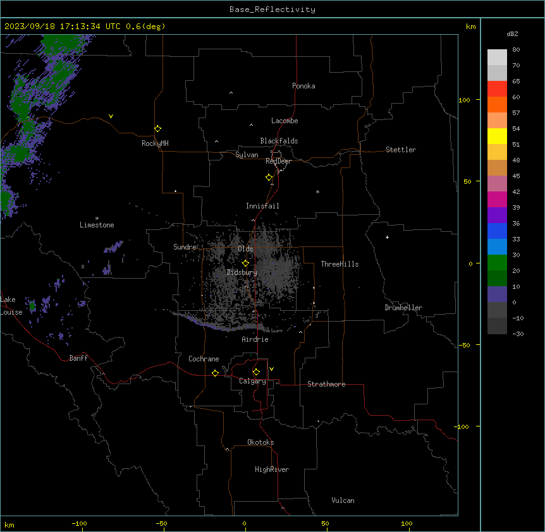Screen dimensions: 545x532
Task: Select the Innisfail label
Action: click(x=262, y=206)
